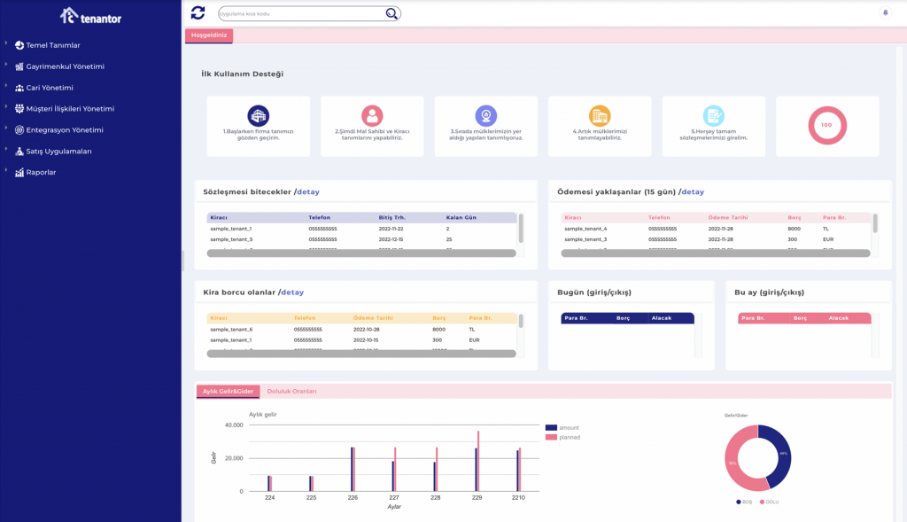This screenshot has width=907, height=522.
Task: Click the enter contracts step icon
Action: (x=713, y=115)
